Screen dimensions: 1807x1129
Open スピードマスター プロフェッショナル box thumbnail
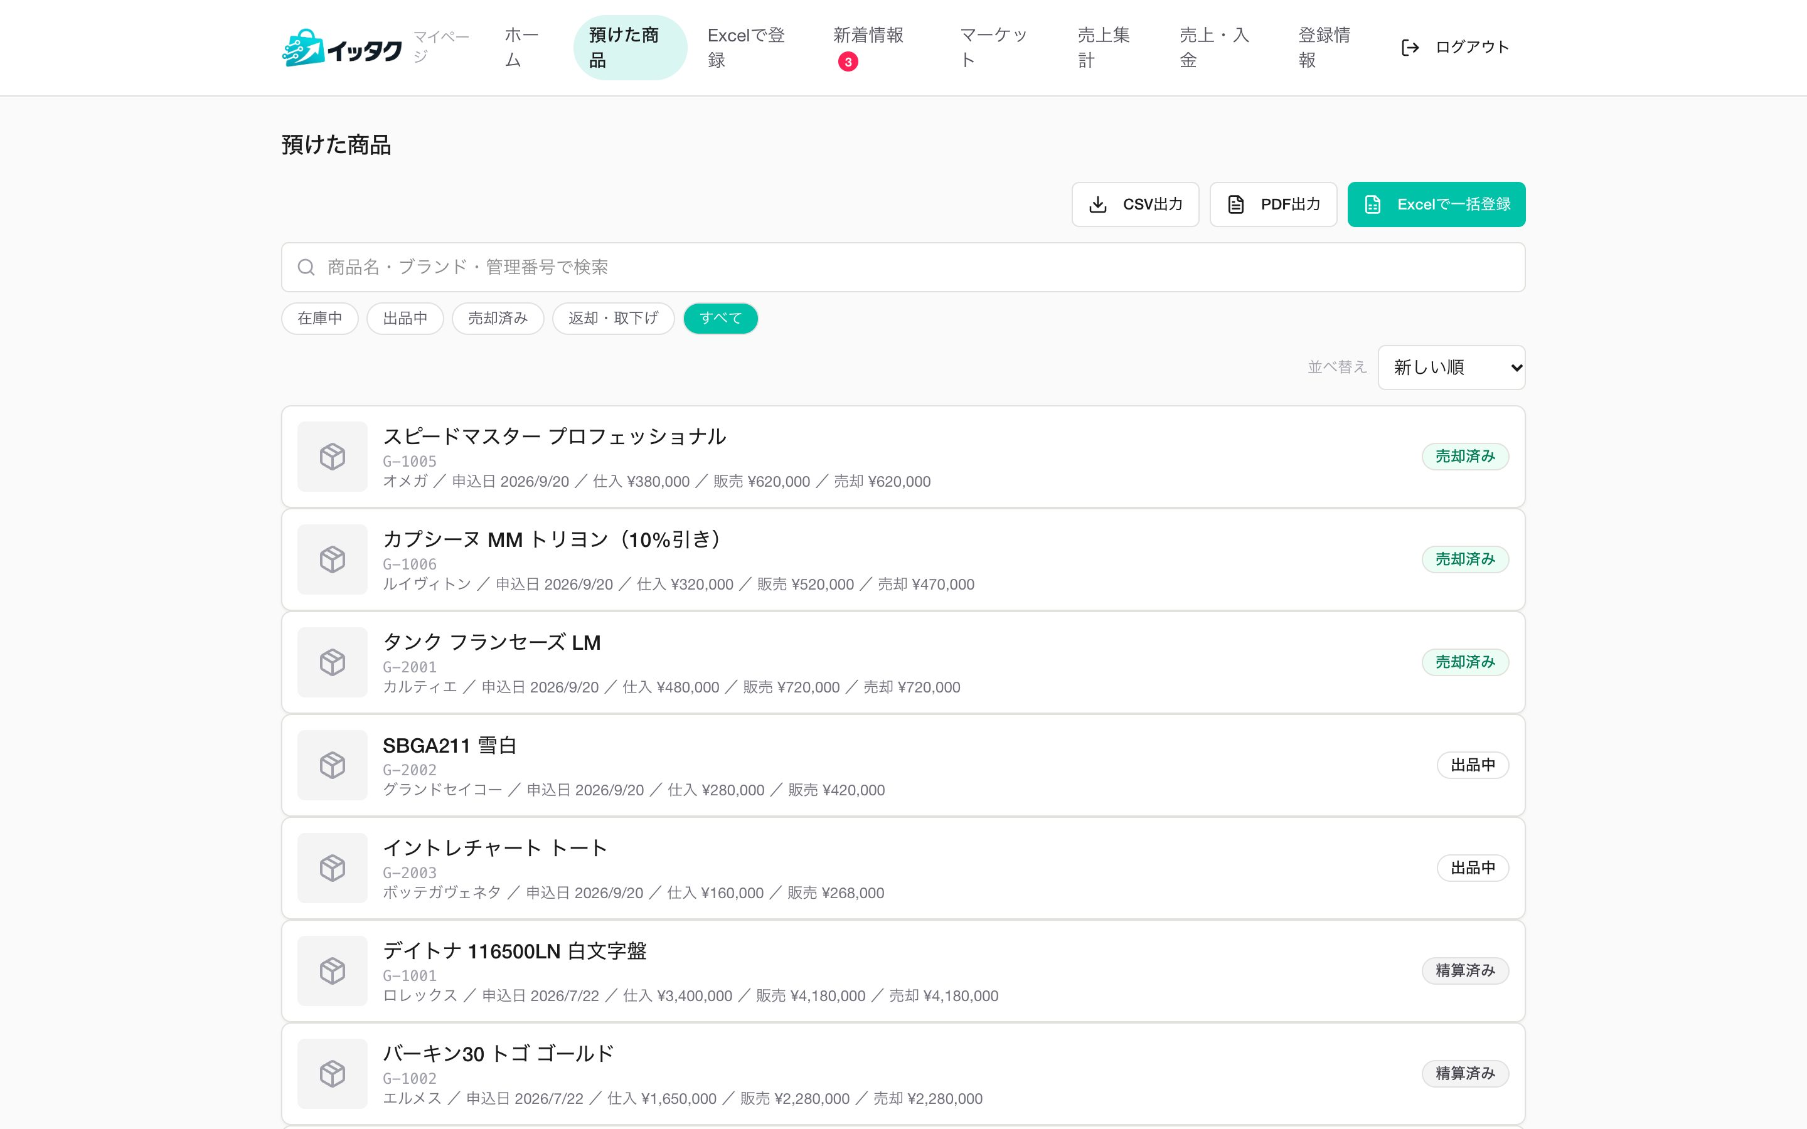(x=333, y=456)
